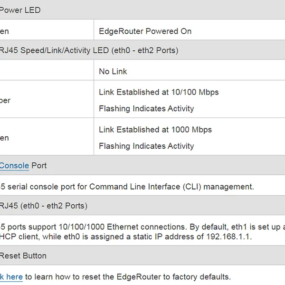The image size is (285, 285).
Task: Click the color cell left of 'EdgeRouter Powered On'
Action: (x=47, y=31)
